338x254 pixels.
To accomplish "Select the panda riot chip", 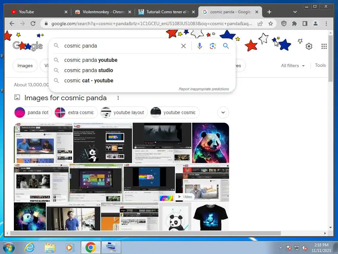I will point(33,112).
